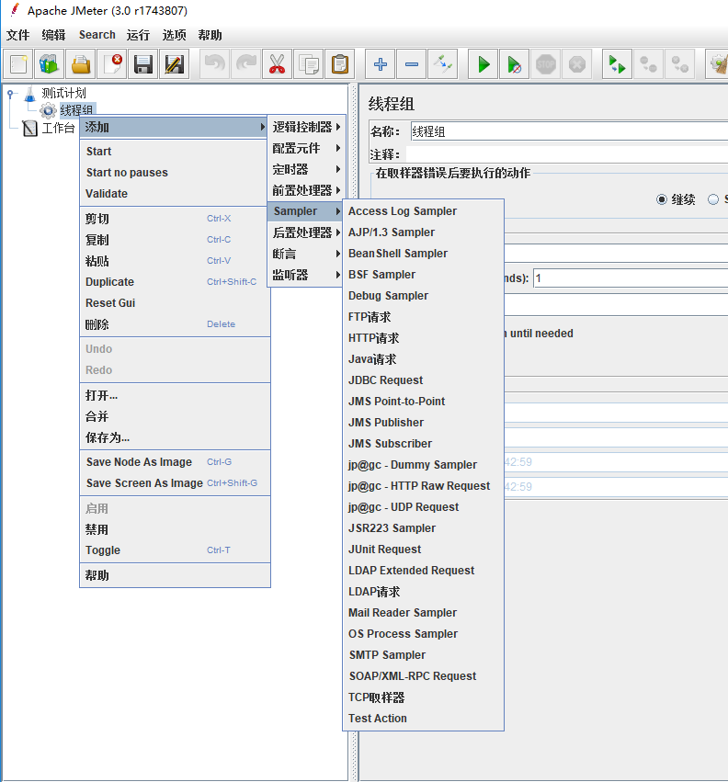Open the Templates toolbar icon
Screen dimensions: 728x782
[50, 64]
